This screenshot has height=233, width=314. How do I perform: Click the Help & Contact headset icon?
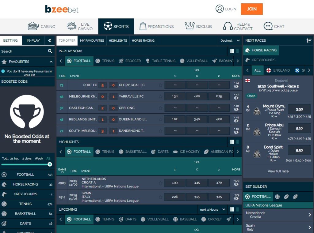tap(228, 26)
